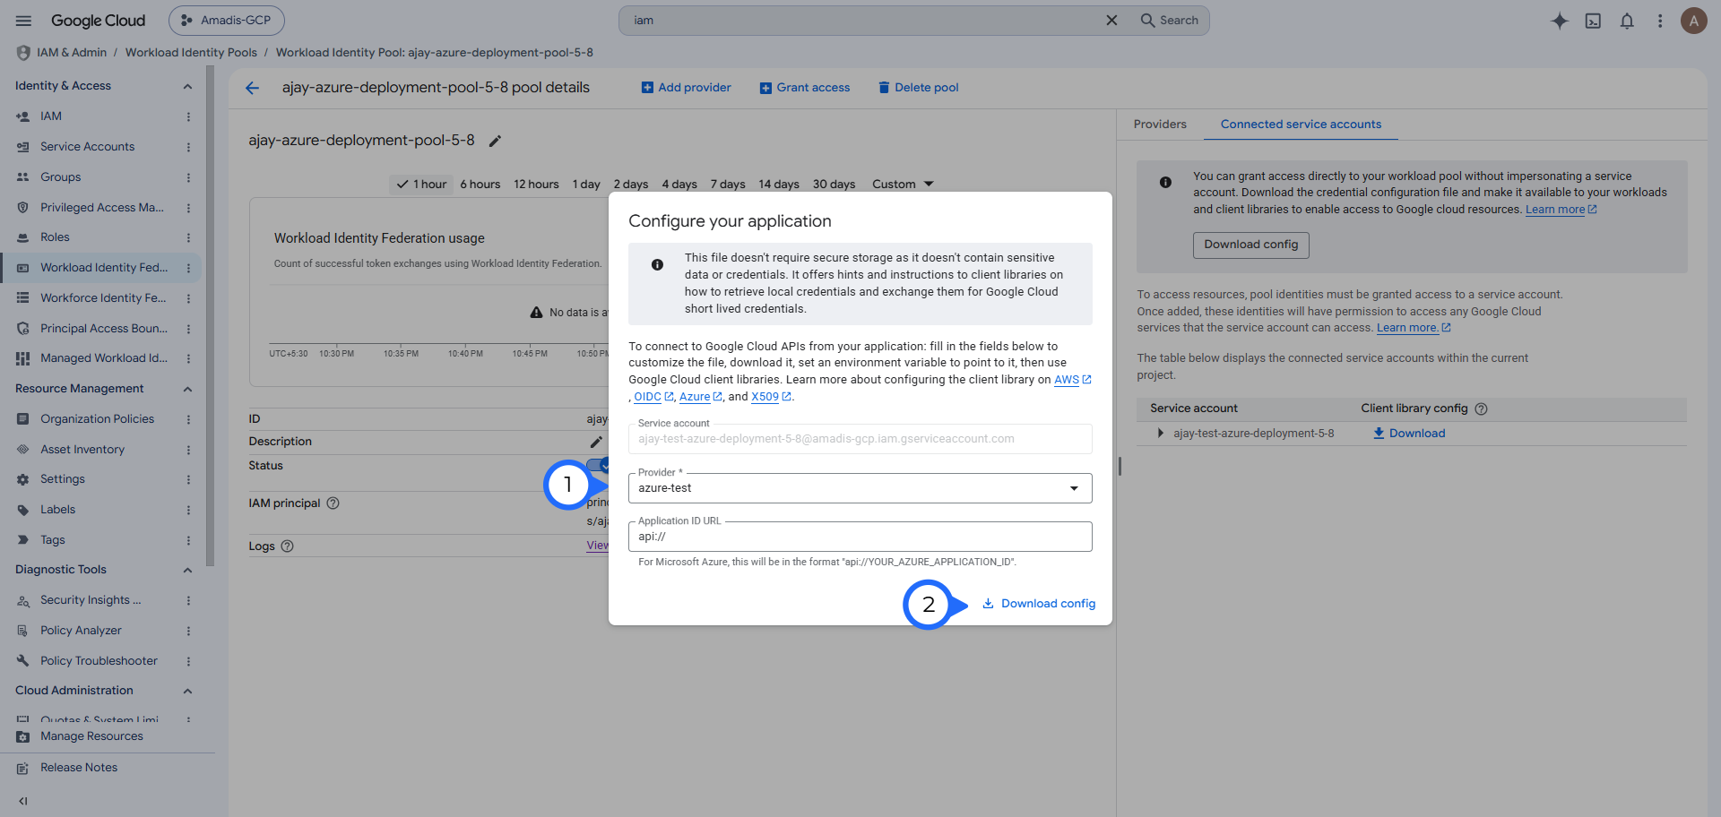Switch to the Providers tab

[1160, 125]
